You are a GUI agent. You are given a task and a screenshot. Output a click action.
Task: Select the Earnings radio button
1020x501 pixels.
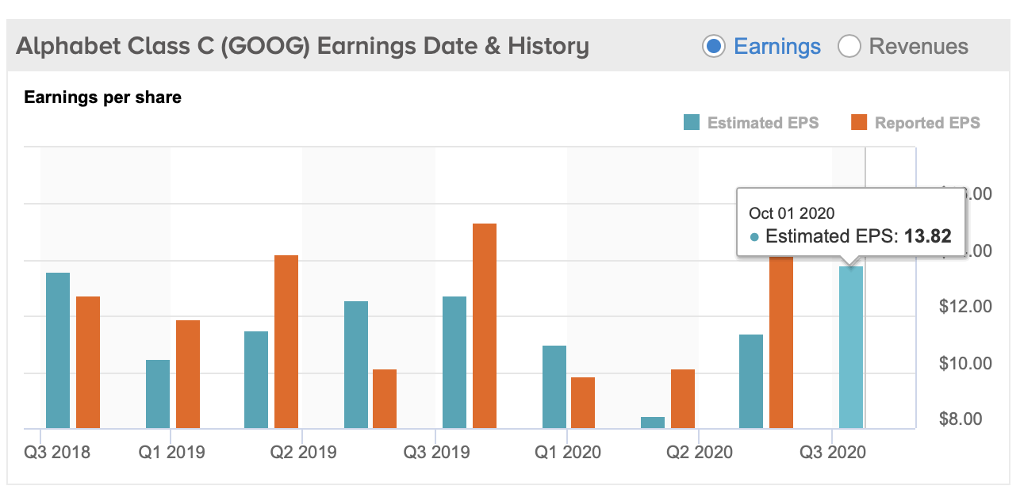(x=714, y=47)
